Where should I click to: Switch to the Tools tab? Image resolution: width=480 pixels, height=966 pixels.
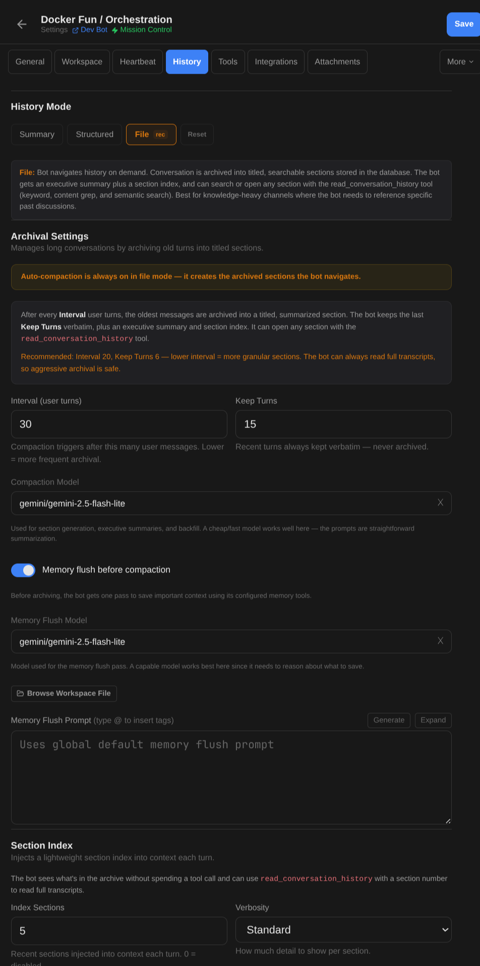[x=227, y=62]
